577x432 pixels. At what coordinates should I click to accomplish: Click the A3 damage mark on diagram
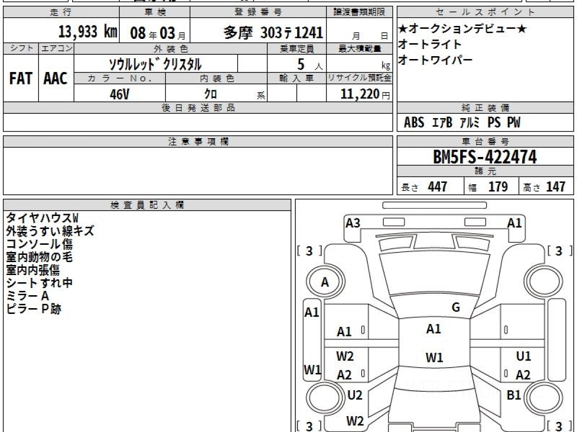(x=353, y=223)
